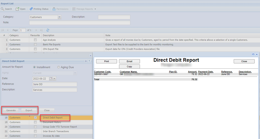
Task: Open the calendar date picker icon
Action: (x=51, y=79)
